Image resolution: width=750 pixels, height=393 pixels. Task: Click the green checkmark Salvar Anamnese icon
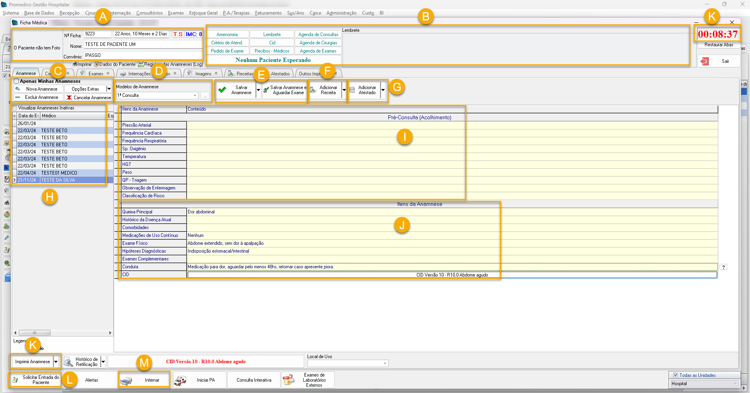point(222,90)
